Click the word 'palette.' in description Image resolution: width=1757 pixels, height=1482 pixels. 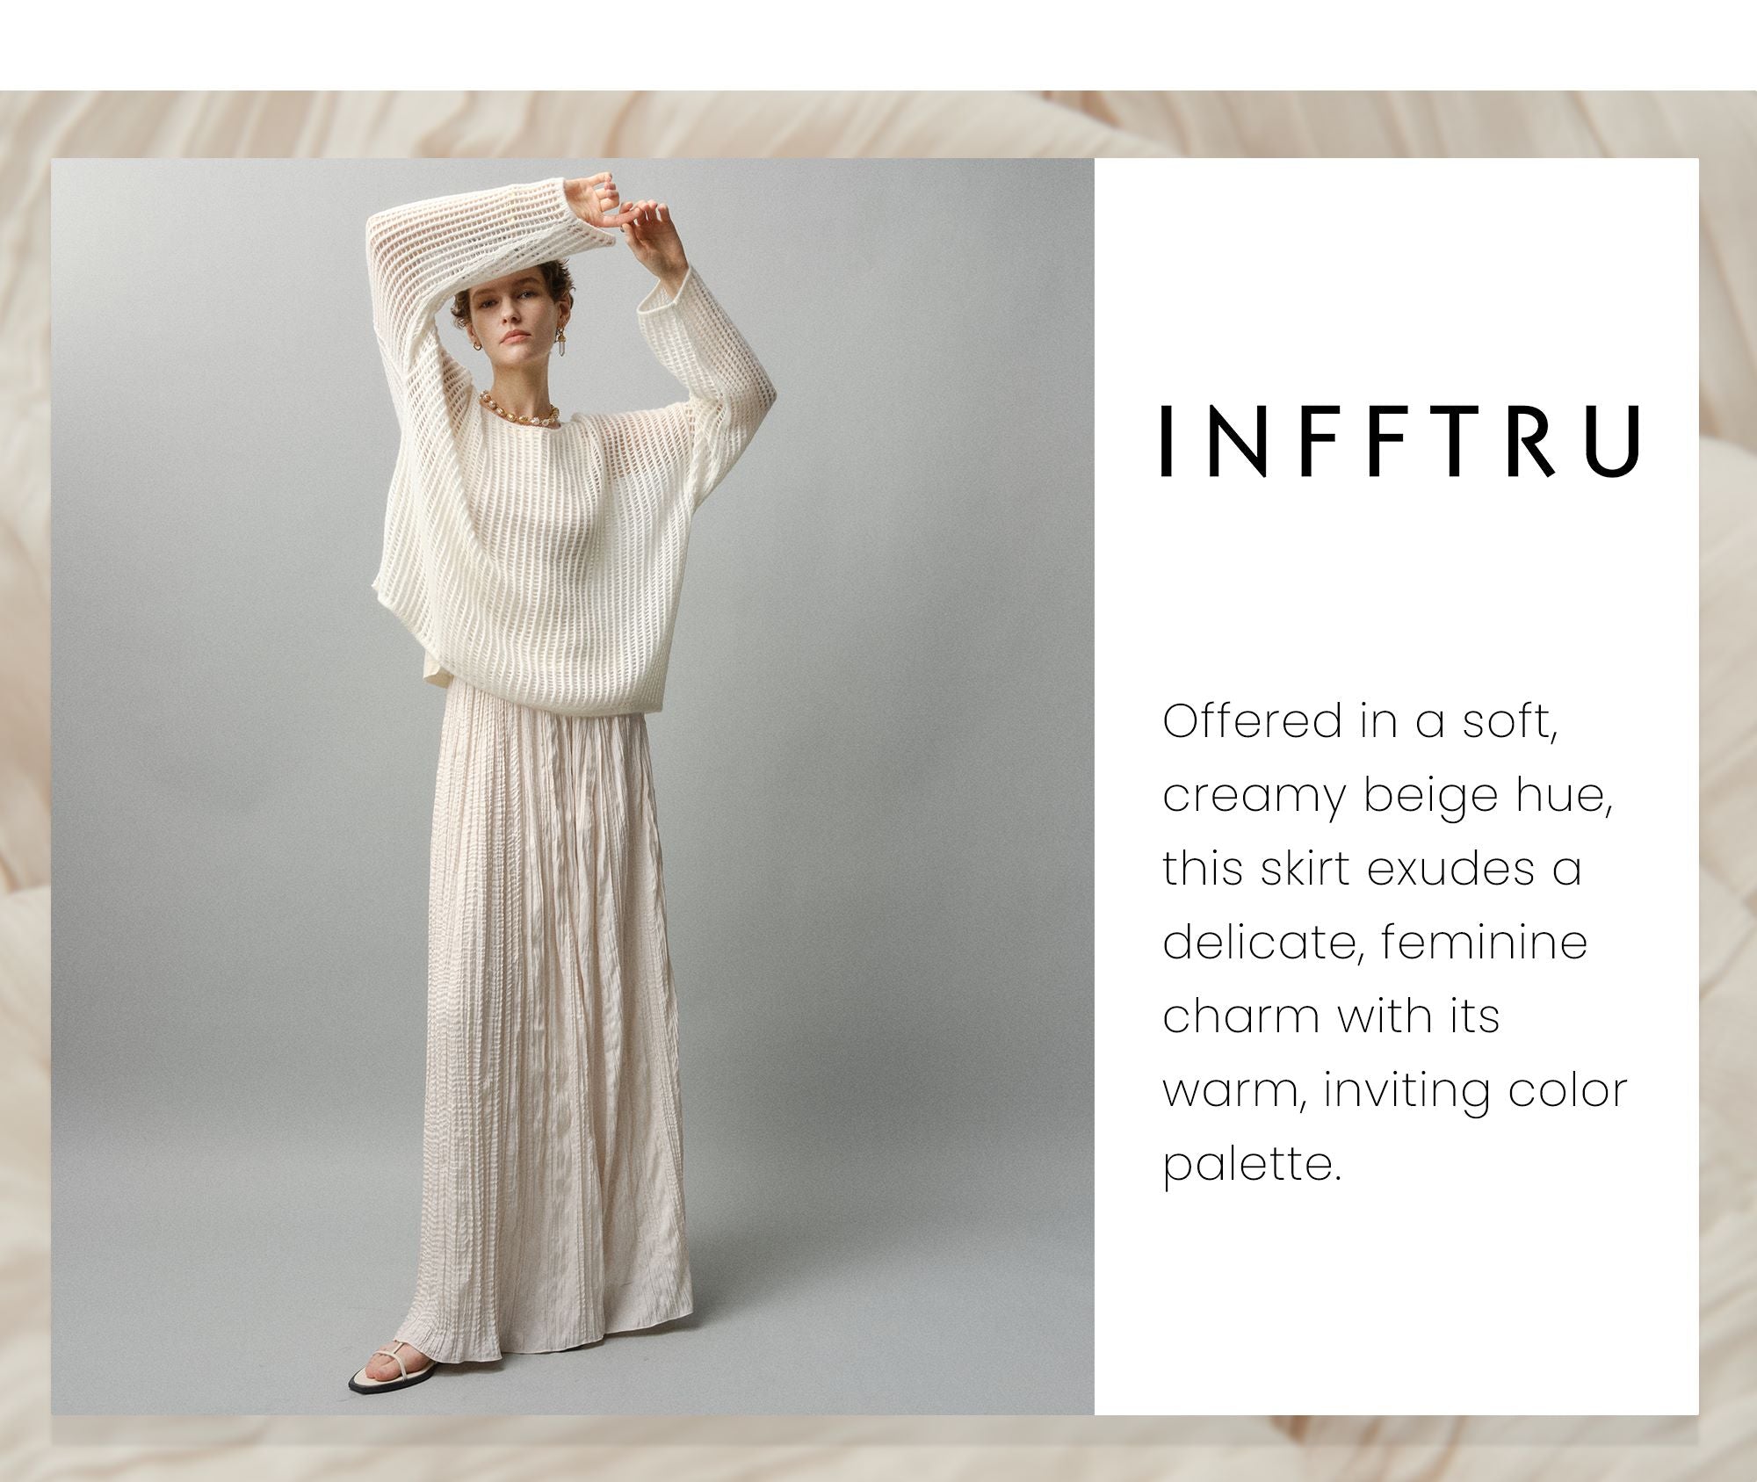1253,1167
